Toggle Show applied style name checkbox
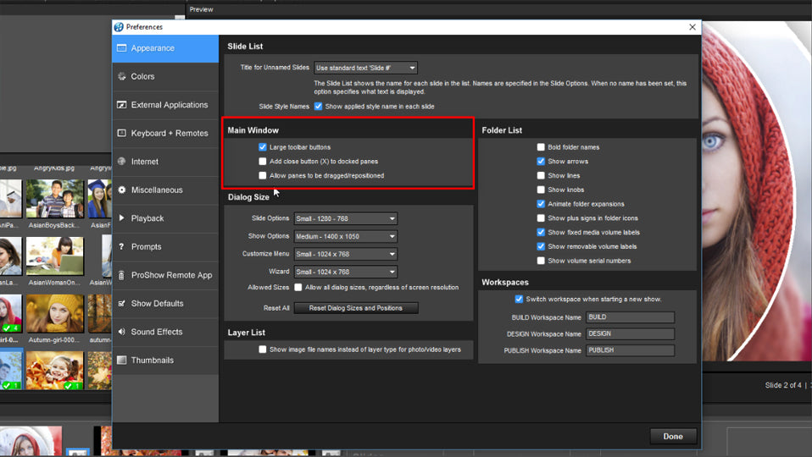Image resolution: width=812 pixels, height=457 pixels. click(318, 107)
